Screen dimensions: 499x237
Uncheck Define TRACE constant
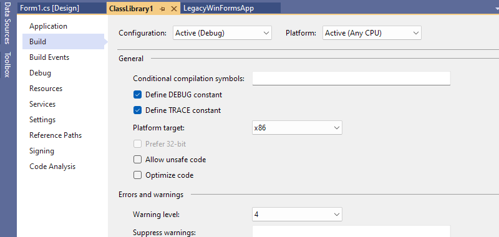point(137,110)
